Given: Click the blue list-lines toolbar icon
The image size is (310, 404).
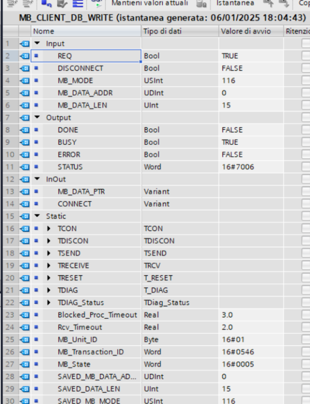Looking at the screenshot, I should tap(78, 3).
